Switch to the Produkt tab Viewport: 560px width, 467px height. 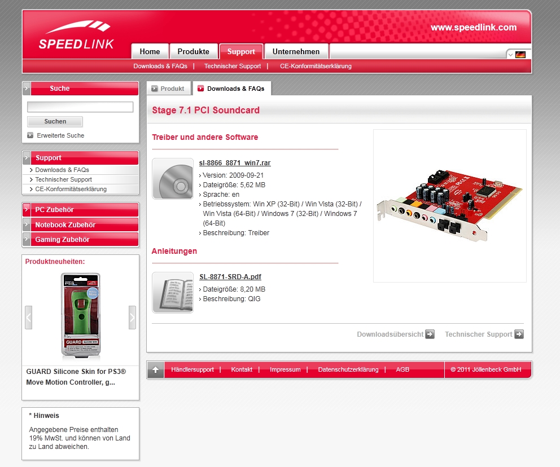point(169,89)
